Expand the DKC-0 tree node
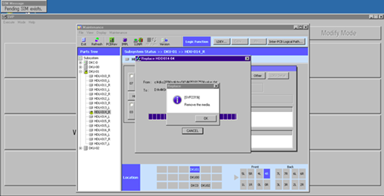384x196 pixels. pos(80,62)
